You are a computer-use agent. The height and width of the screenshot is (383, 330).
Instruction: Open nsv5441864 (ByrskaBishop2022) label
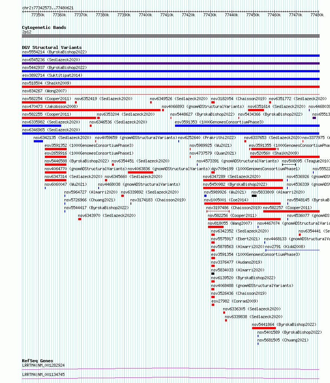[x=284, y=325]
